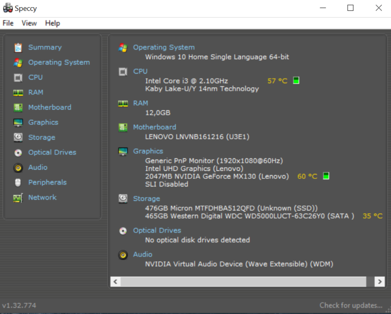This screenshot has height=314, width=391.
Task: Click the version number v1.32.774
Action: 19,305
